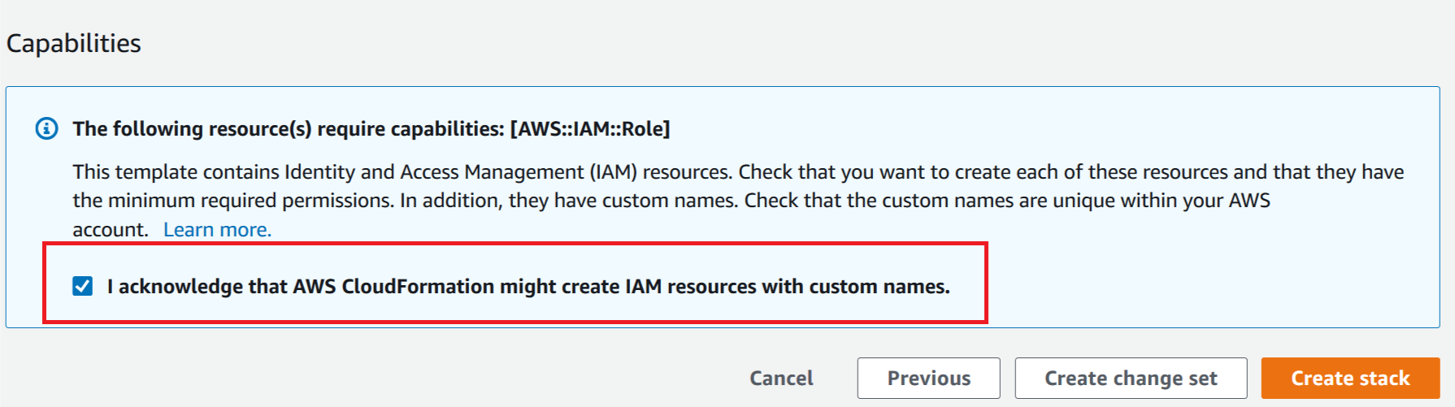Viewport: 1455px width, 407px height.
Task: Cancel the stack creation
Action: 781,379
